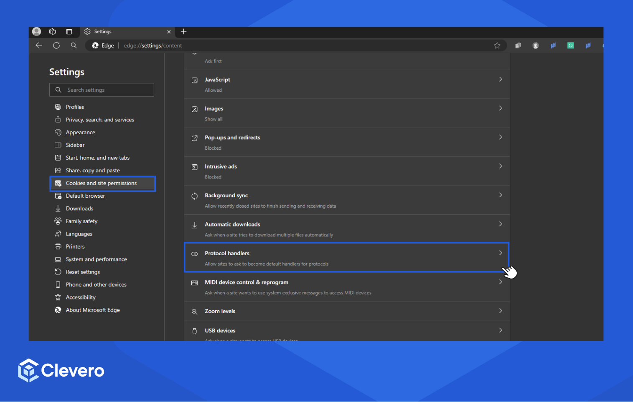Click the Images row icon
Image resolution: width=633 pixels, height=402 pixels.
pyautogui.click(x=195, y=109)
